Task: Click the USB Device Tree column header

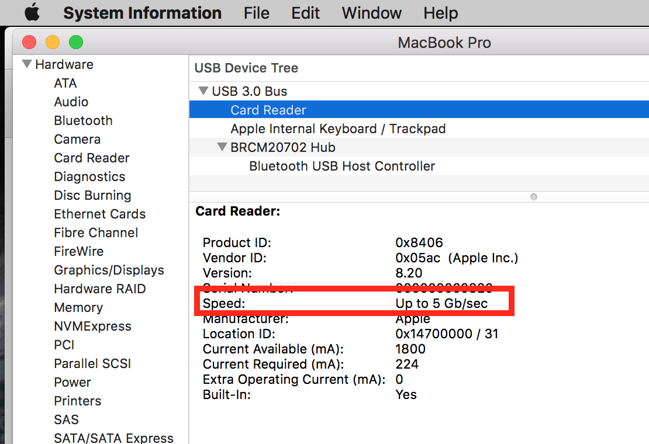Action: [x=246, y=68]
